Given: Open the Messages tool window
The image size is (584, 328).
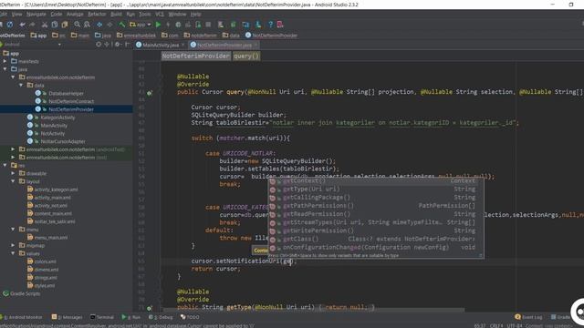Looking at the screenshot, I should click(x=68, y=317).
